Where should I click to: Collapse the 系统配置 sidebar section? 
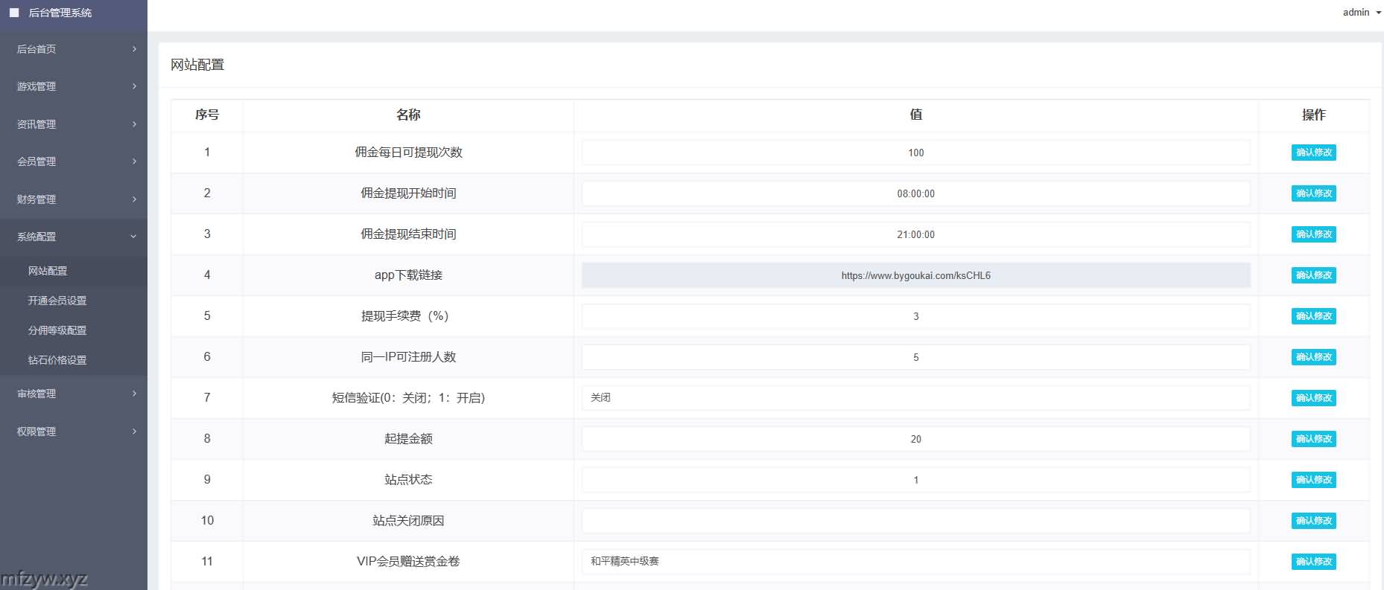pyautogui.click(x=74, y=237)
